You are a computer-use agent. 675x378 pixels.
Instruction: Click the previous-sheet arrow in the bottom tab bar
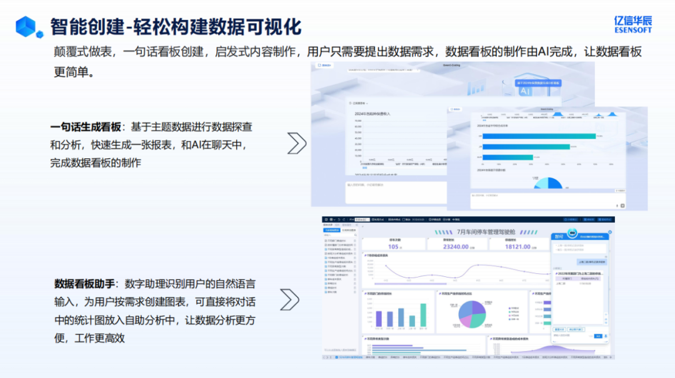tap(325, 357)
